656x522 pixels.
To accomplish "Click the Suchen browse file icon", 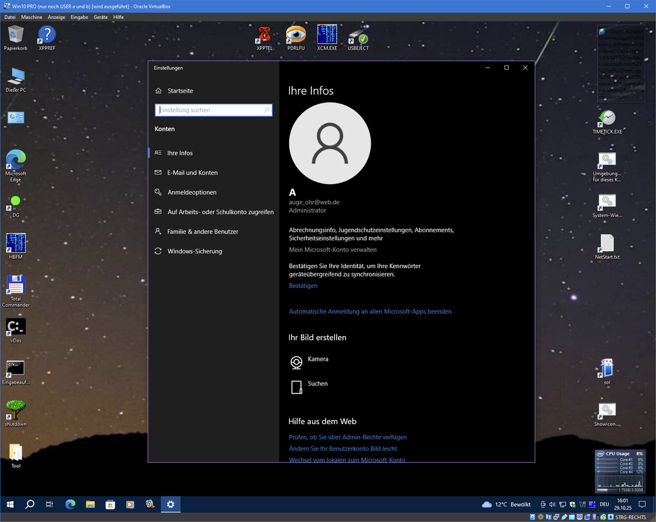I will pos(296,388).
